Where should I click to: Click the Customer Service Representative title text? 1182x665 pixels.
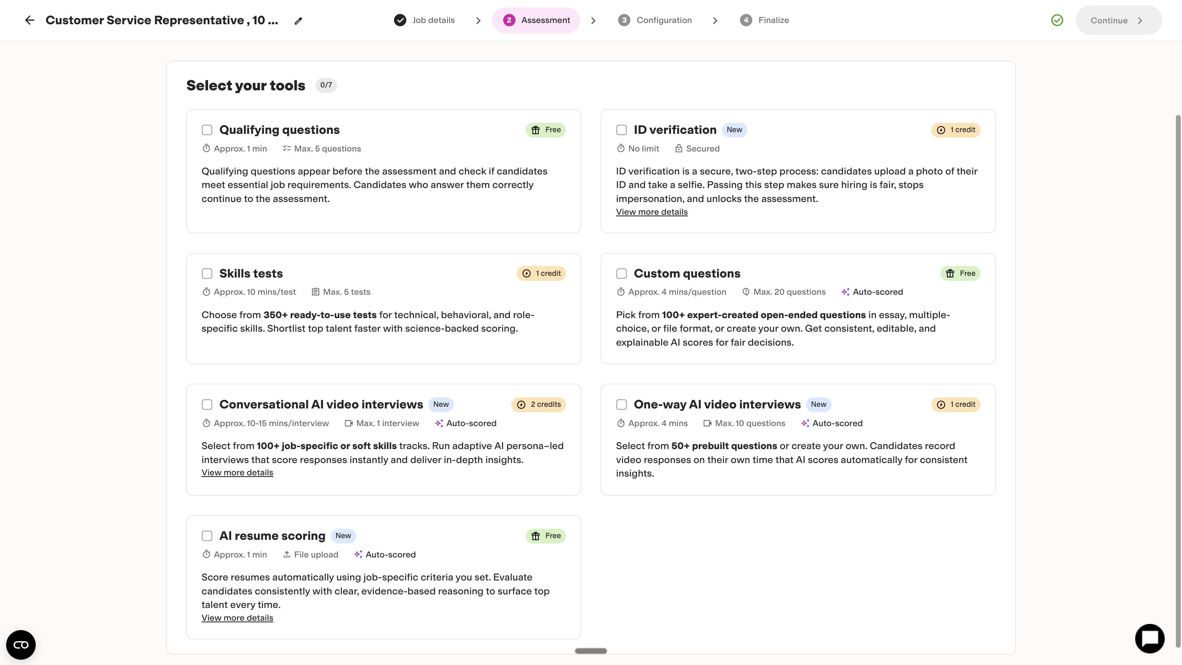point(162,20)
